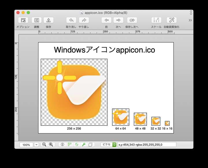Click the 16 × 16 label text
208x168 pixels.
[167, 129]
